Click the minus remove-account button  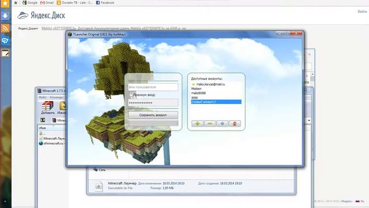pos(210,123)
